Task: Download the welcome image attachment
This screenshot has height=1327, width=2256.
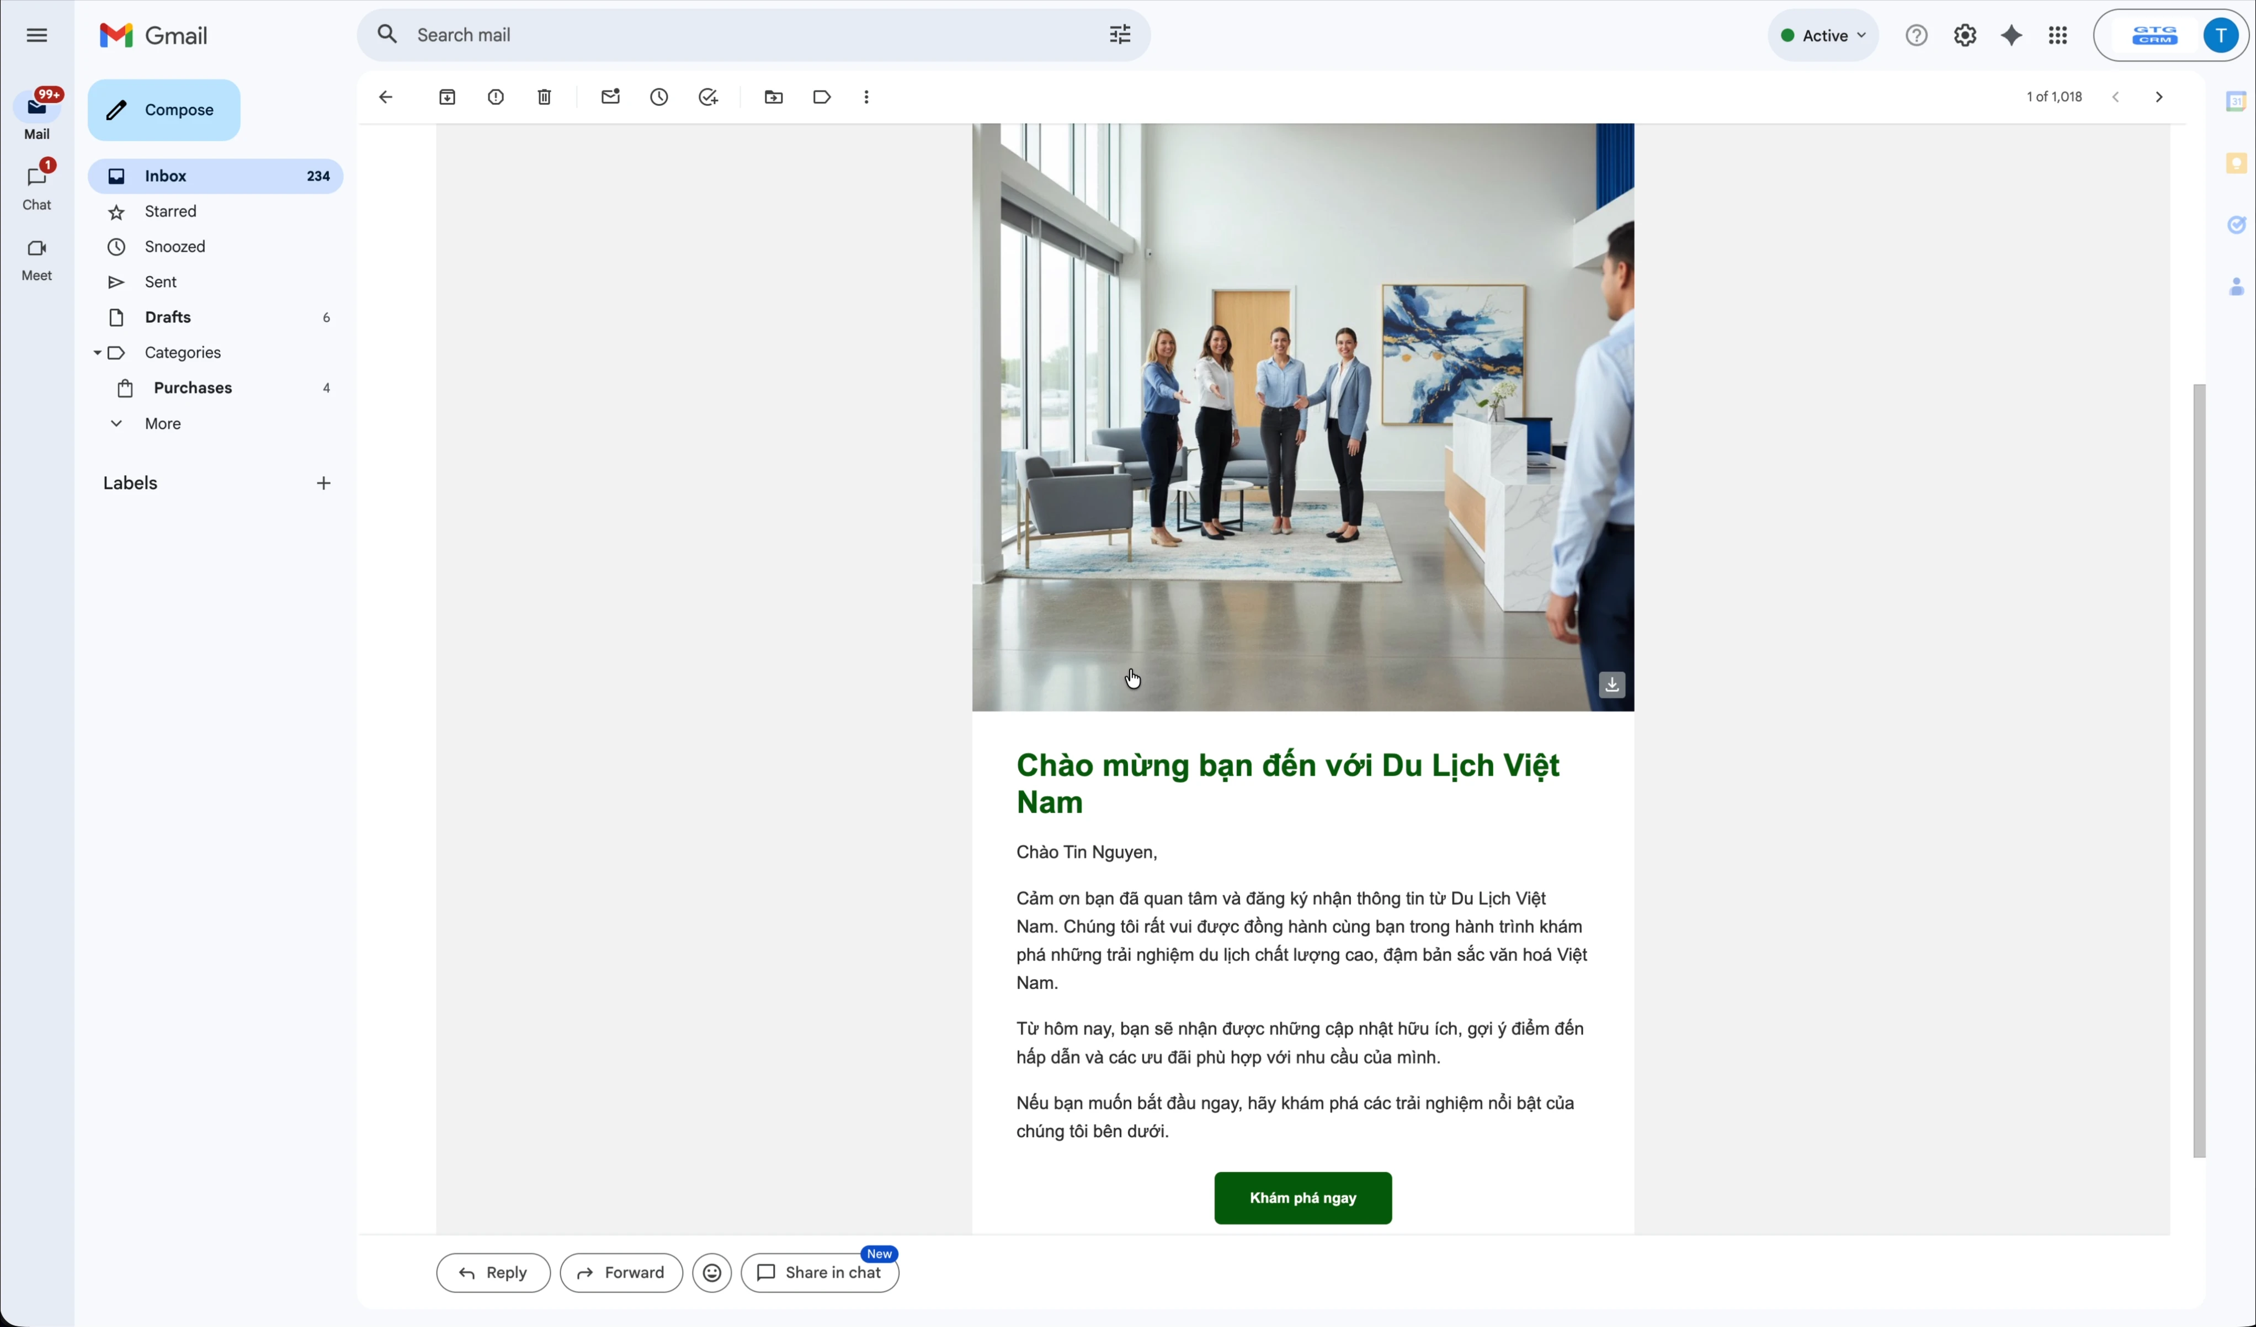Action: click(1611, 685)
